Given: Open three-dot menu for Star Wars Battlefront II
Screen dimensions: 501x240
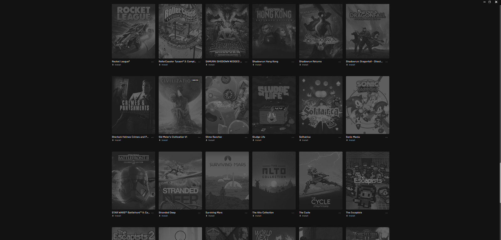Looking at the screenshot, I should click(x=152, y=213).
